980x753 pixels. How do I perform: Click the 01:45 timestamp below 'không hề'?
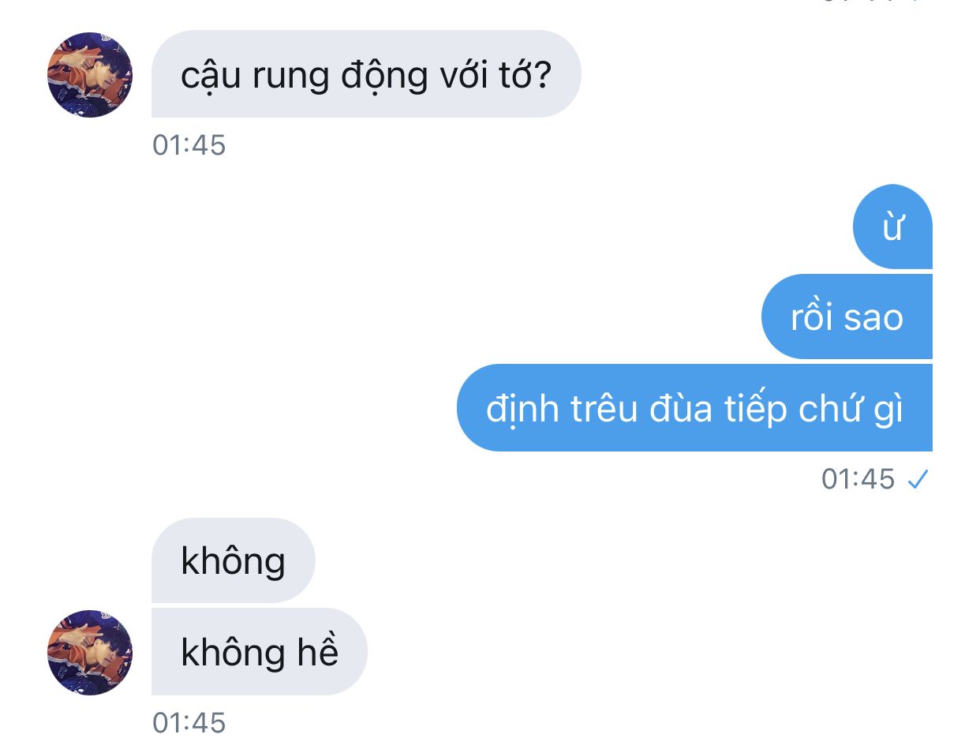pyautogui.click(x=189, y=723)
